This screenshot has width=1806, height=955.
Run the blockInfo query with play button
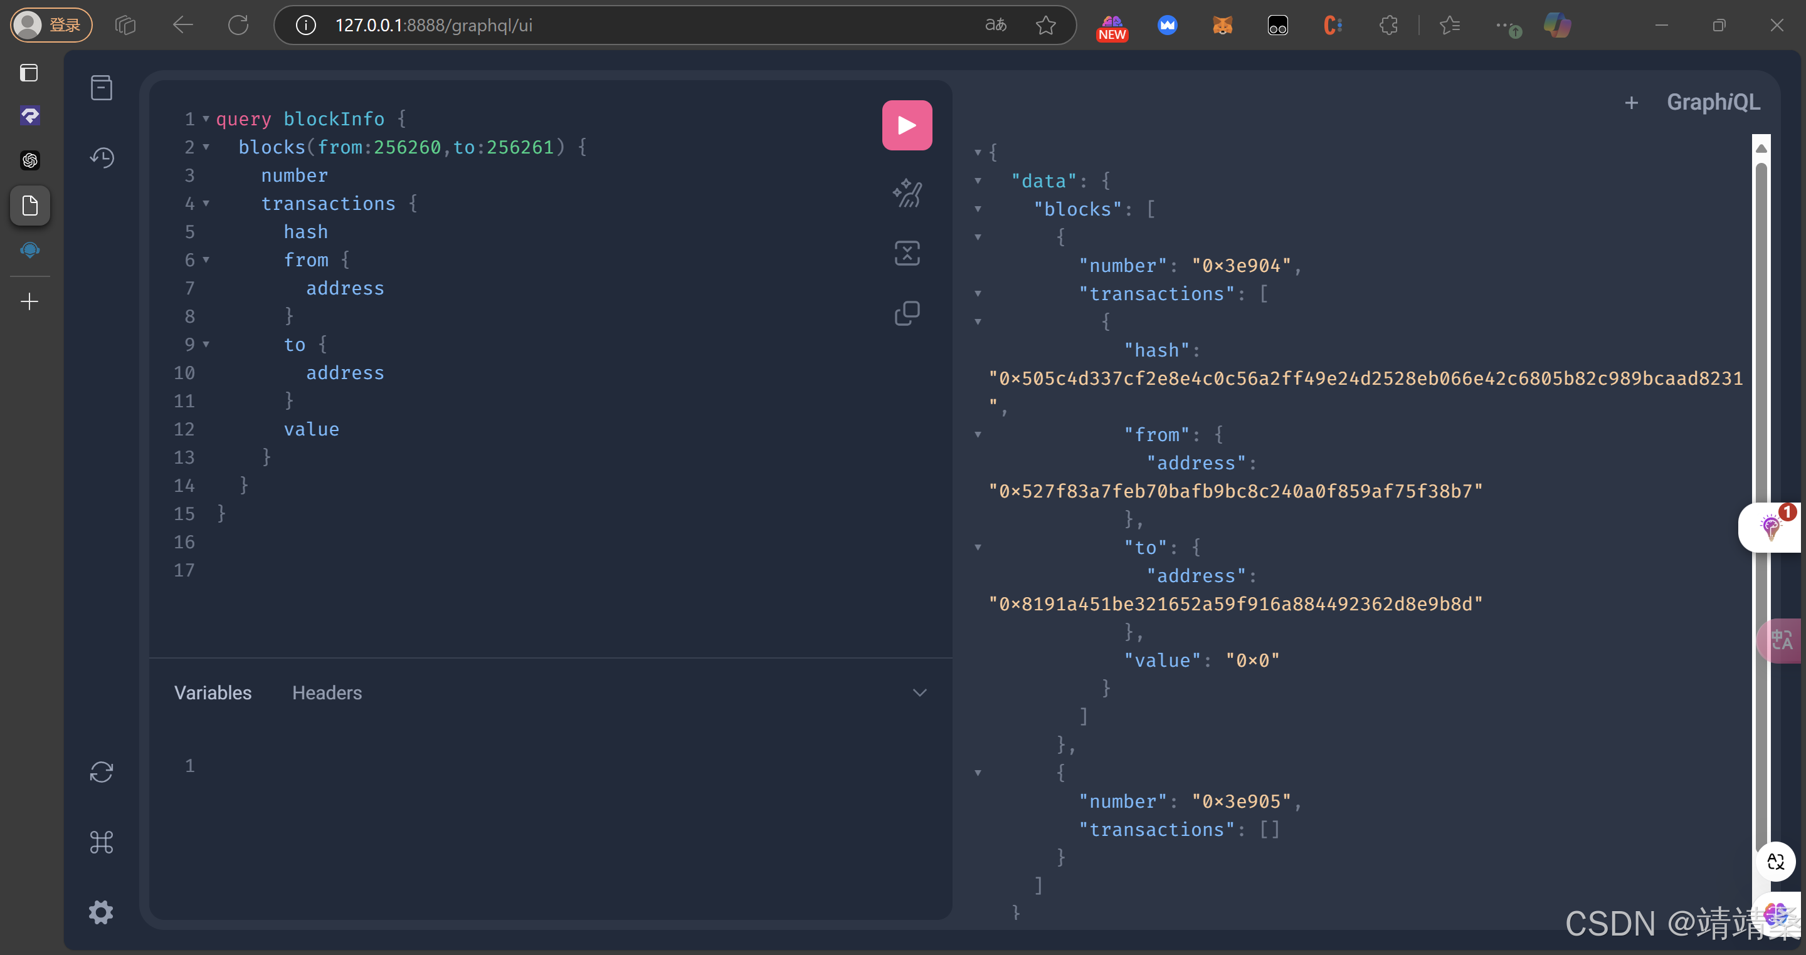click(x=907, y=125)
